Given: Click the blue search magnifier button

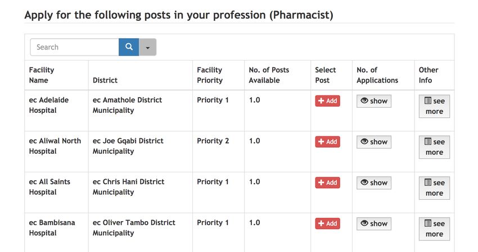Looking at the screenshot, I should pos(129,47).
